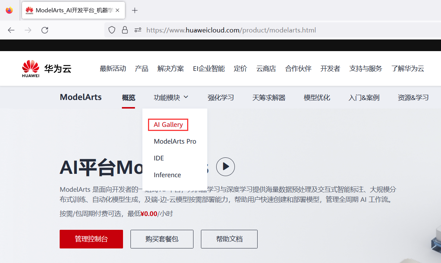Click the padlock site security icon

(125, 30)
